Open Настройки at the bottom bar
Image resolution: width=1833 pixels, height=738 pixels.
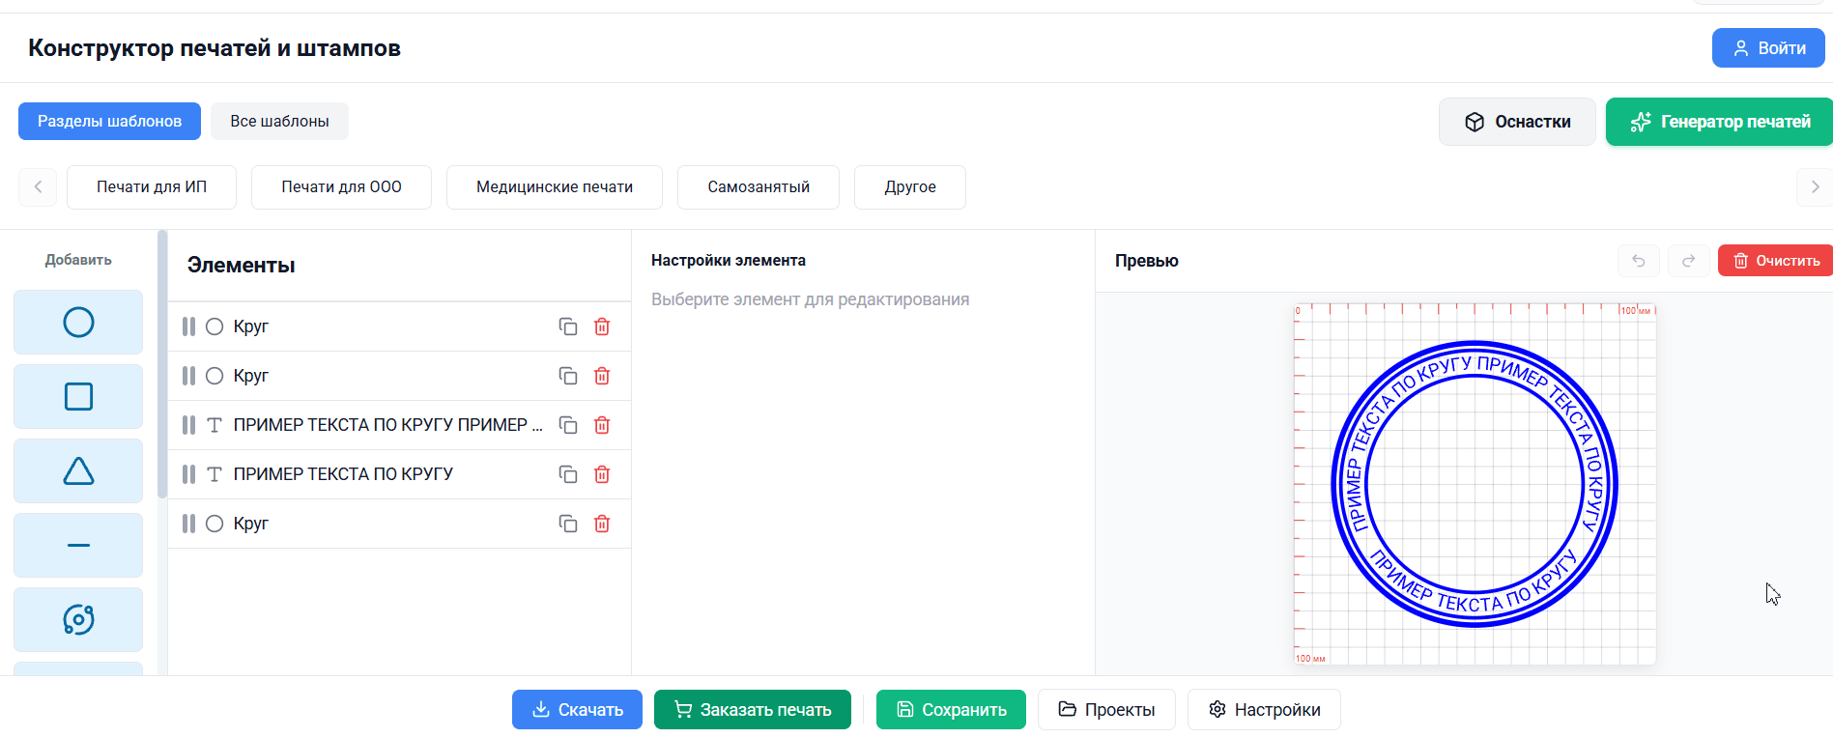1264,710
